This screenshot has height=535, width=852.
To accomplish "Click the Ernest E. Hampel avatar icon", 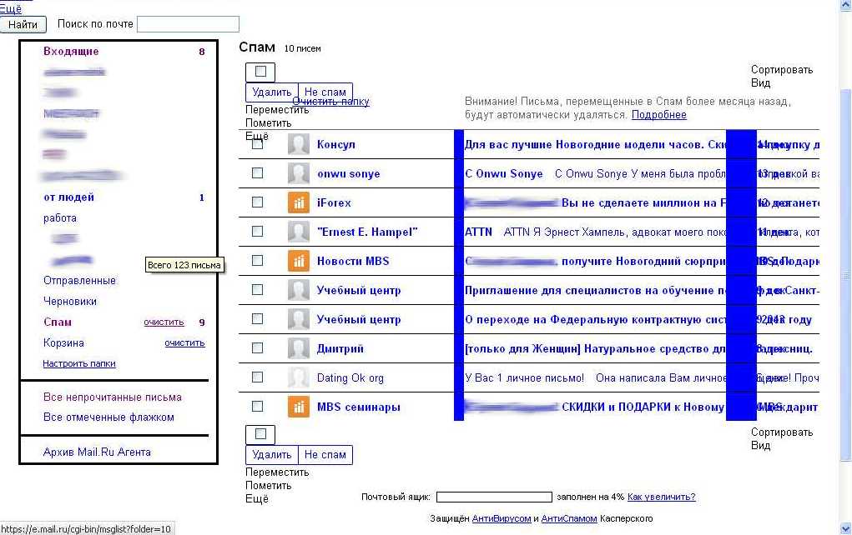I will [x=298, y=232].
